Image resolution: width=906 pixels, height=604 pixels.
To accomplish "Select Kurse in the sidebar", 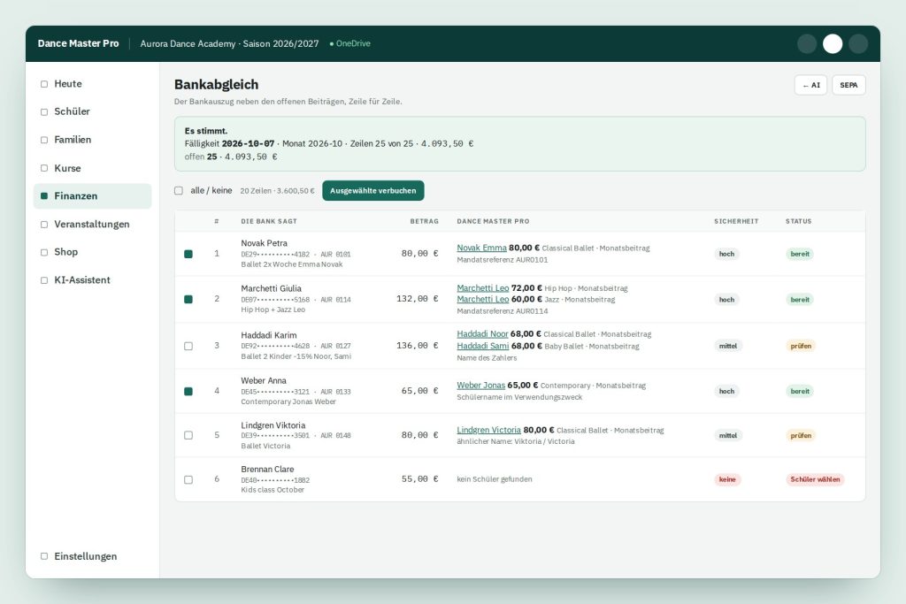I will (92, 168).
